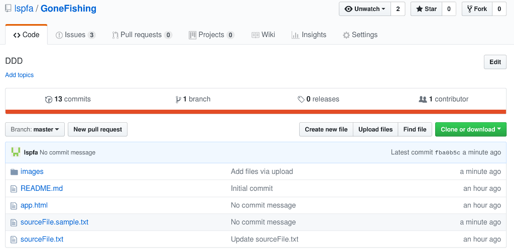Click the app.html file icon
Screen dimensions: 514x252
click(x=14, y=206)
